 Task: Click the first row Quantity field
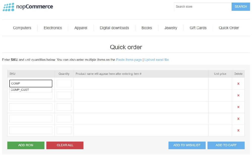pos(64,84)
